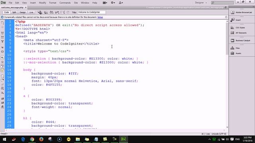The image size is (255, 143).
Task: Toggle Highlight Invalid Code icon
Action: 2,62
